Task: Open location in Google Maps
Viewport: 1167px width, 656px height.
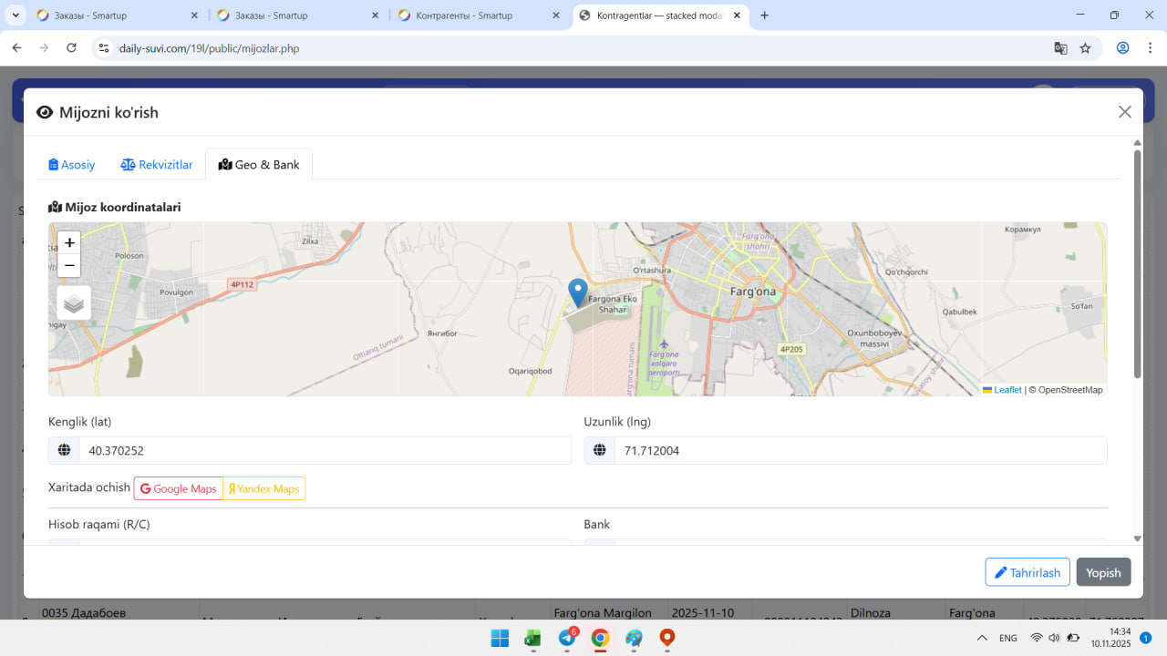Action: click(179, 489)
